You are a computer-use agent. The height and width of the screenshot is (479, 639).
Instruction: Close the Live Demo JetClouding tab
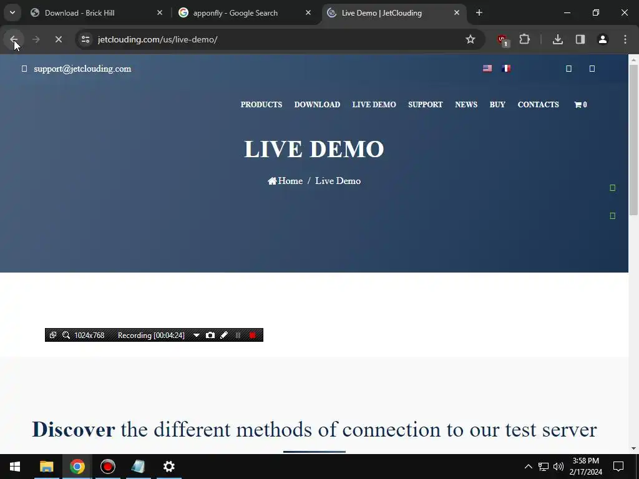tap(457, 13)
